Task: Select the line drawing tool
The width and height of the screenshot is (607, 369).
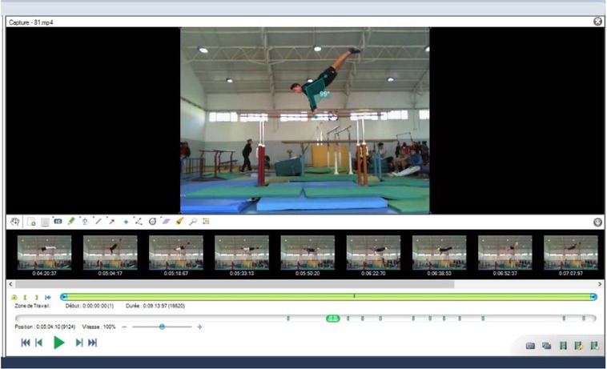Action: click(98, 221)
